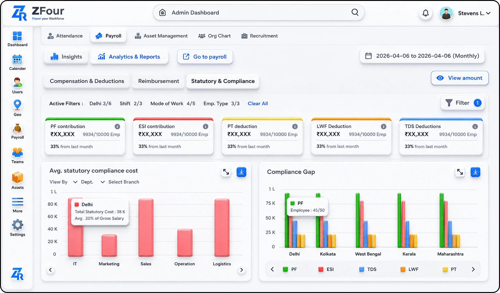The width and height of the screenshot is (500, 293).
Task: Go to next departments in cost chart
Action: point(241,270)
